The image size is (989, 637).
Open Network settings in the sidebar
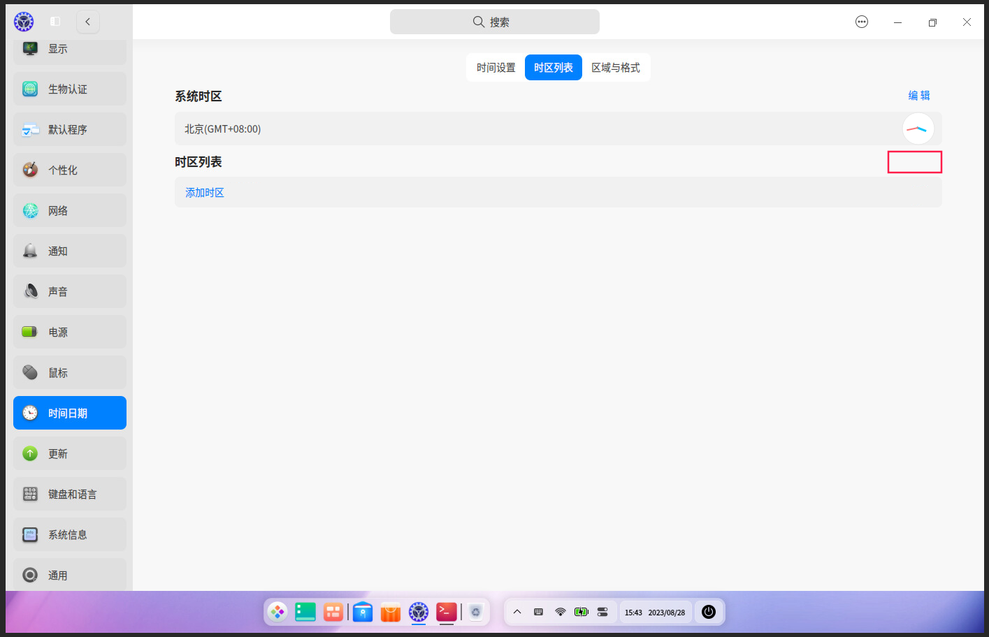pyautogui.click(x=58, y=210)
